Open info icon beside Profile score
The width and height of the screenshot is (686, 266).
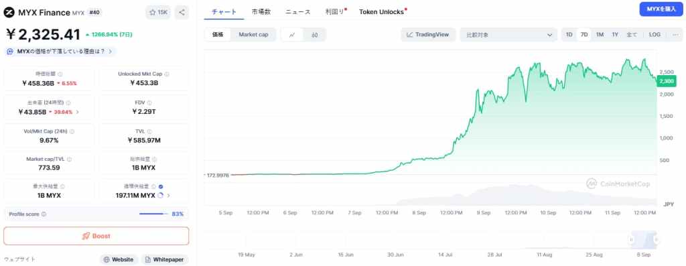point(44,214)
